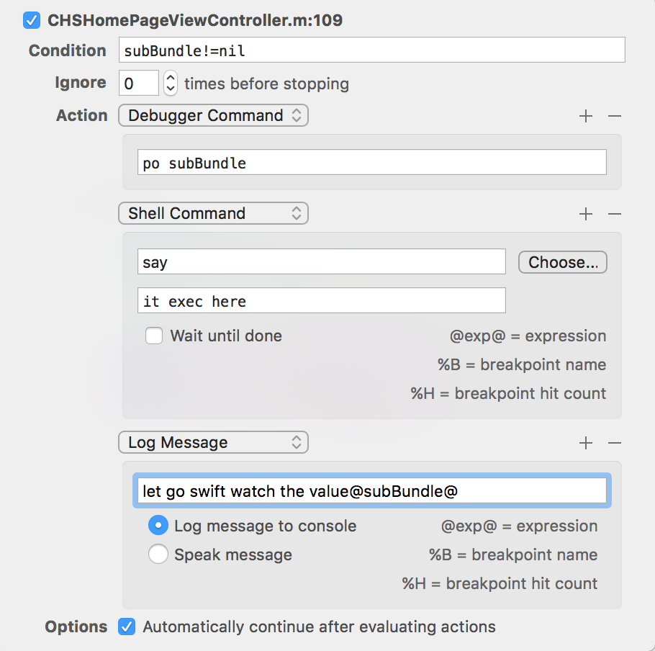
Task: Add another action after Shell Command
Action: 586,213
